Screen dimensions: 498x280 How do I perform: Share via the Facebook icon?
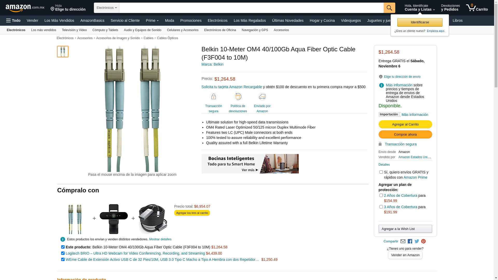click(410, 241)
